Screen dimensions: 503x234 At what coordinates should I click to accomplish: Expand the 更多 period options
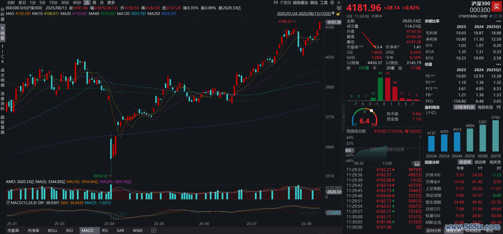(x=111, y=2)
